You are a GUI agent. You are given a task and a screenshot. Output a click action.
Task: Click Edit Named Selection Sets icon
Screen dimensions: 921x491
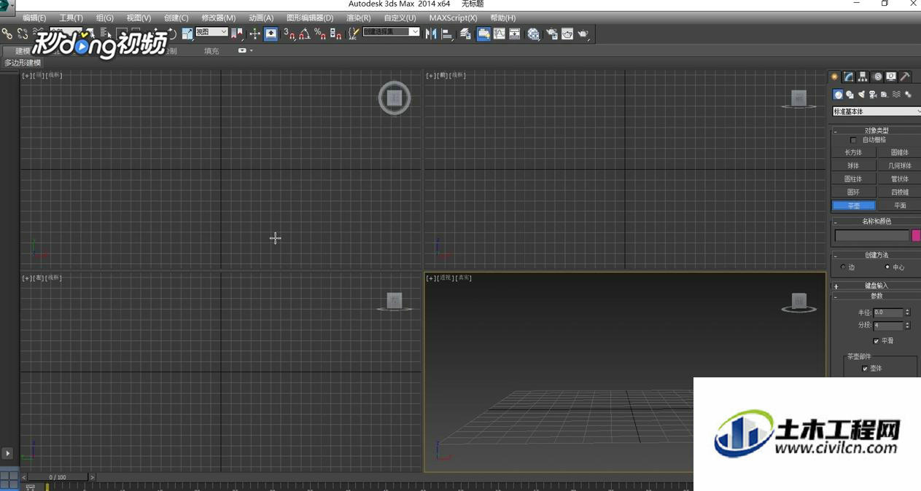[x=354, y=34]
